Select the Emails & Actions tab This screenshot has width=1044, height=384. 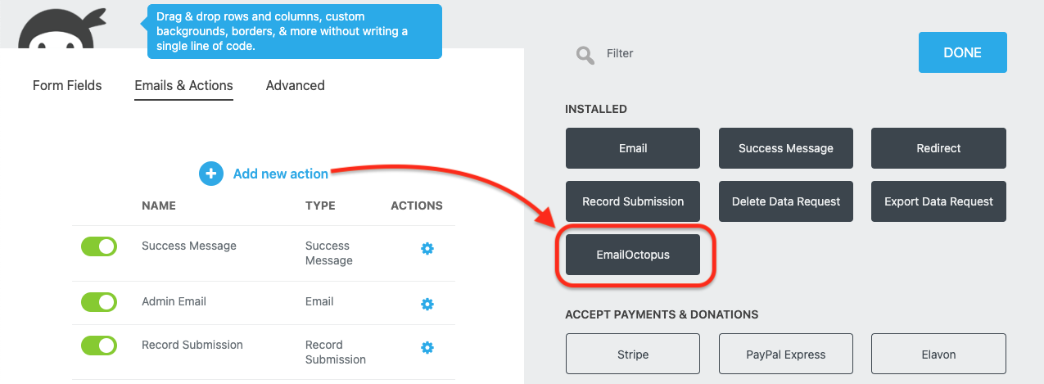183,85
